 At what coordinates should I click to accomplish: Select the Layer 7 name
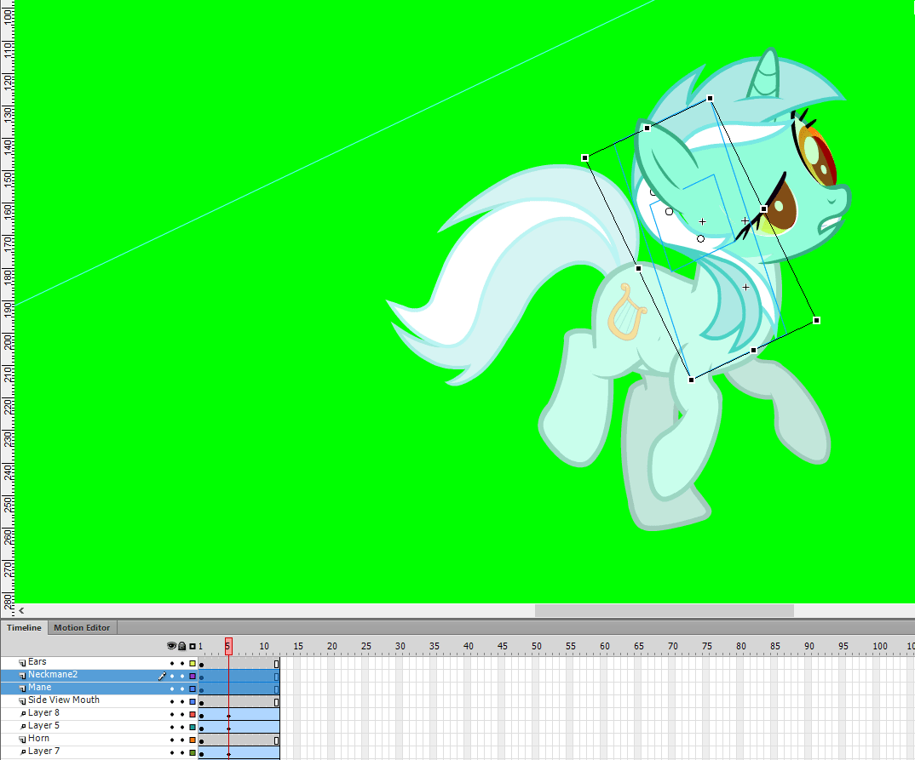coord(43,751)
